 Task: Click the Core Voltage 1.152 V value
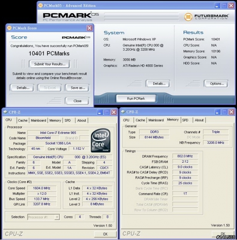[79, 149]
